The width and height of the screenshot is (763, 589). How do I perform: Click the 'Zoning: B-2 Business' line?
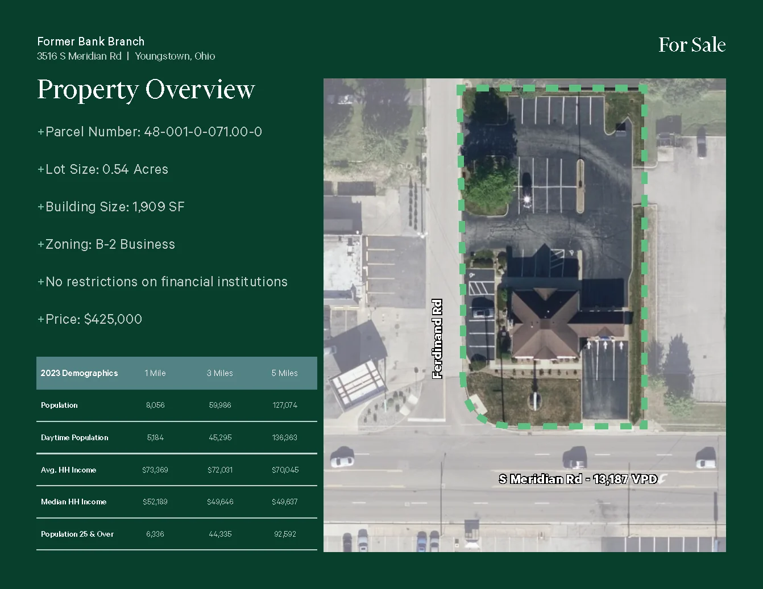[x=106, y=244]
